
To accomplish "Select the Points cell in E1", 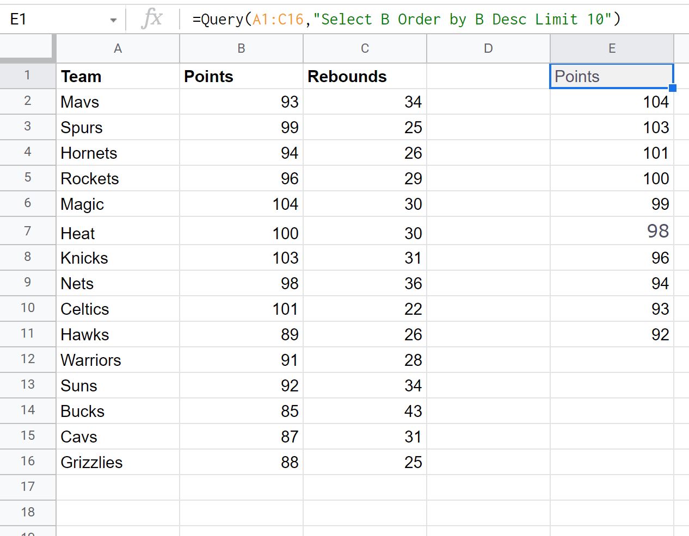I will coord(612,76).
